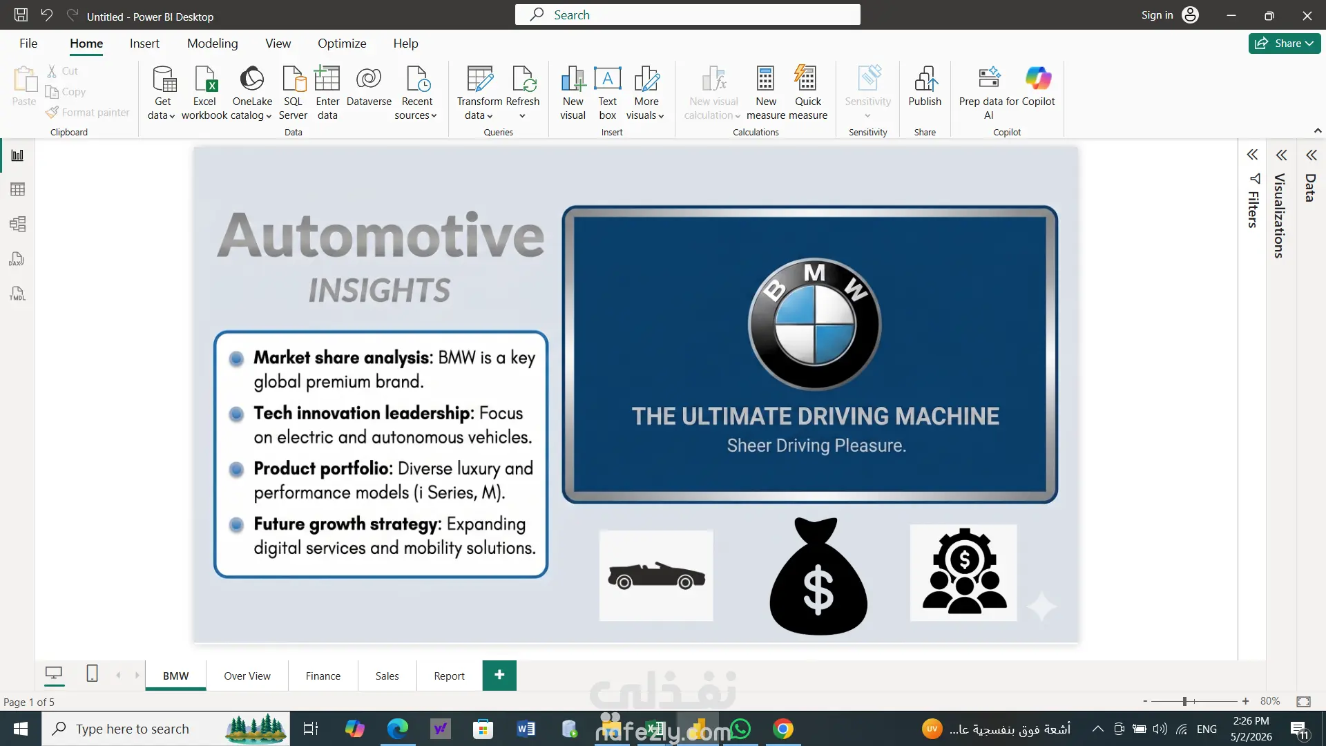Fit the page to window
The image size is (1326, 746).
click(x=1303, y=701)
